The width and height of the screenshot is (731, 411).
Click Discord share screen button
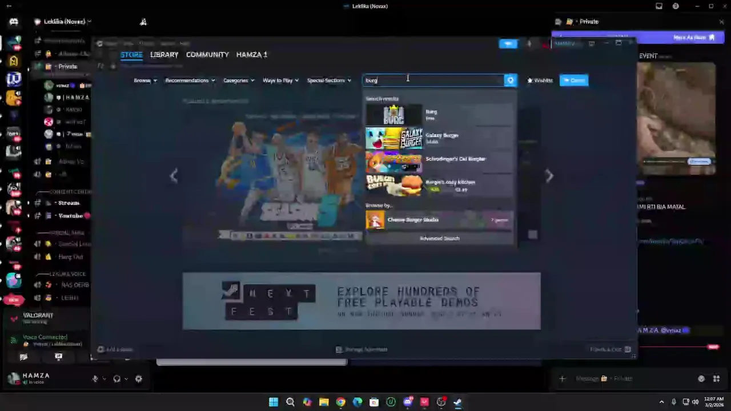(58, 357)
